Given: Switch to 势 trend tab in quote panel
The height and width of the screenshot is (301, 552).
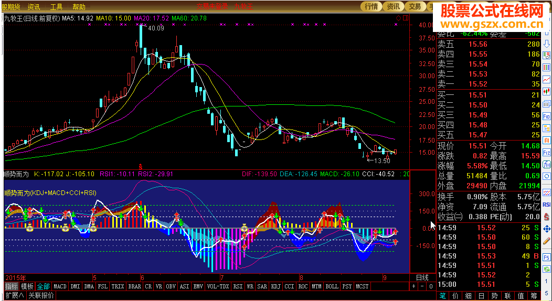Looking at the screenshot, I should tap(495, 296).
